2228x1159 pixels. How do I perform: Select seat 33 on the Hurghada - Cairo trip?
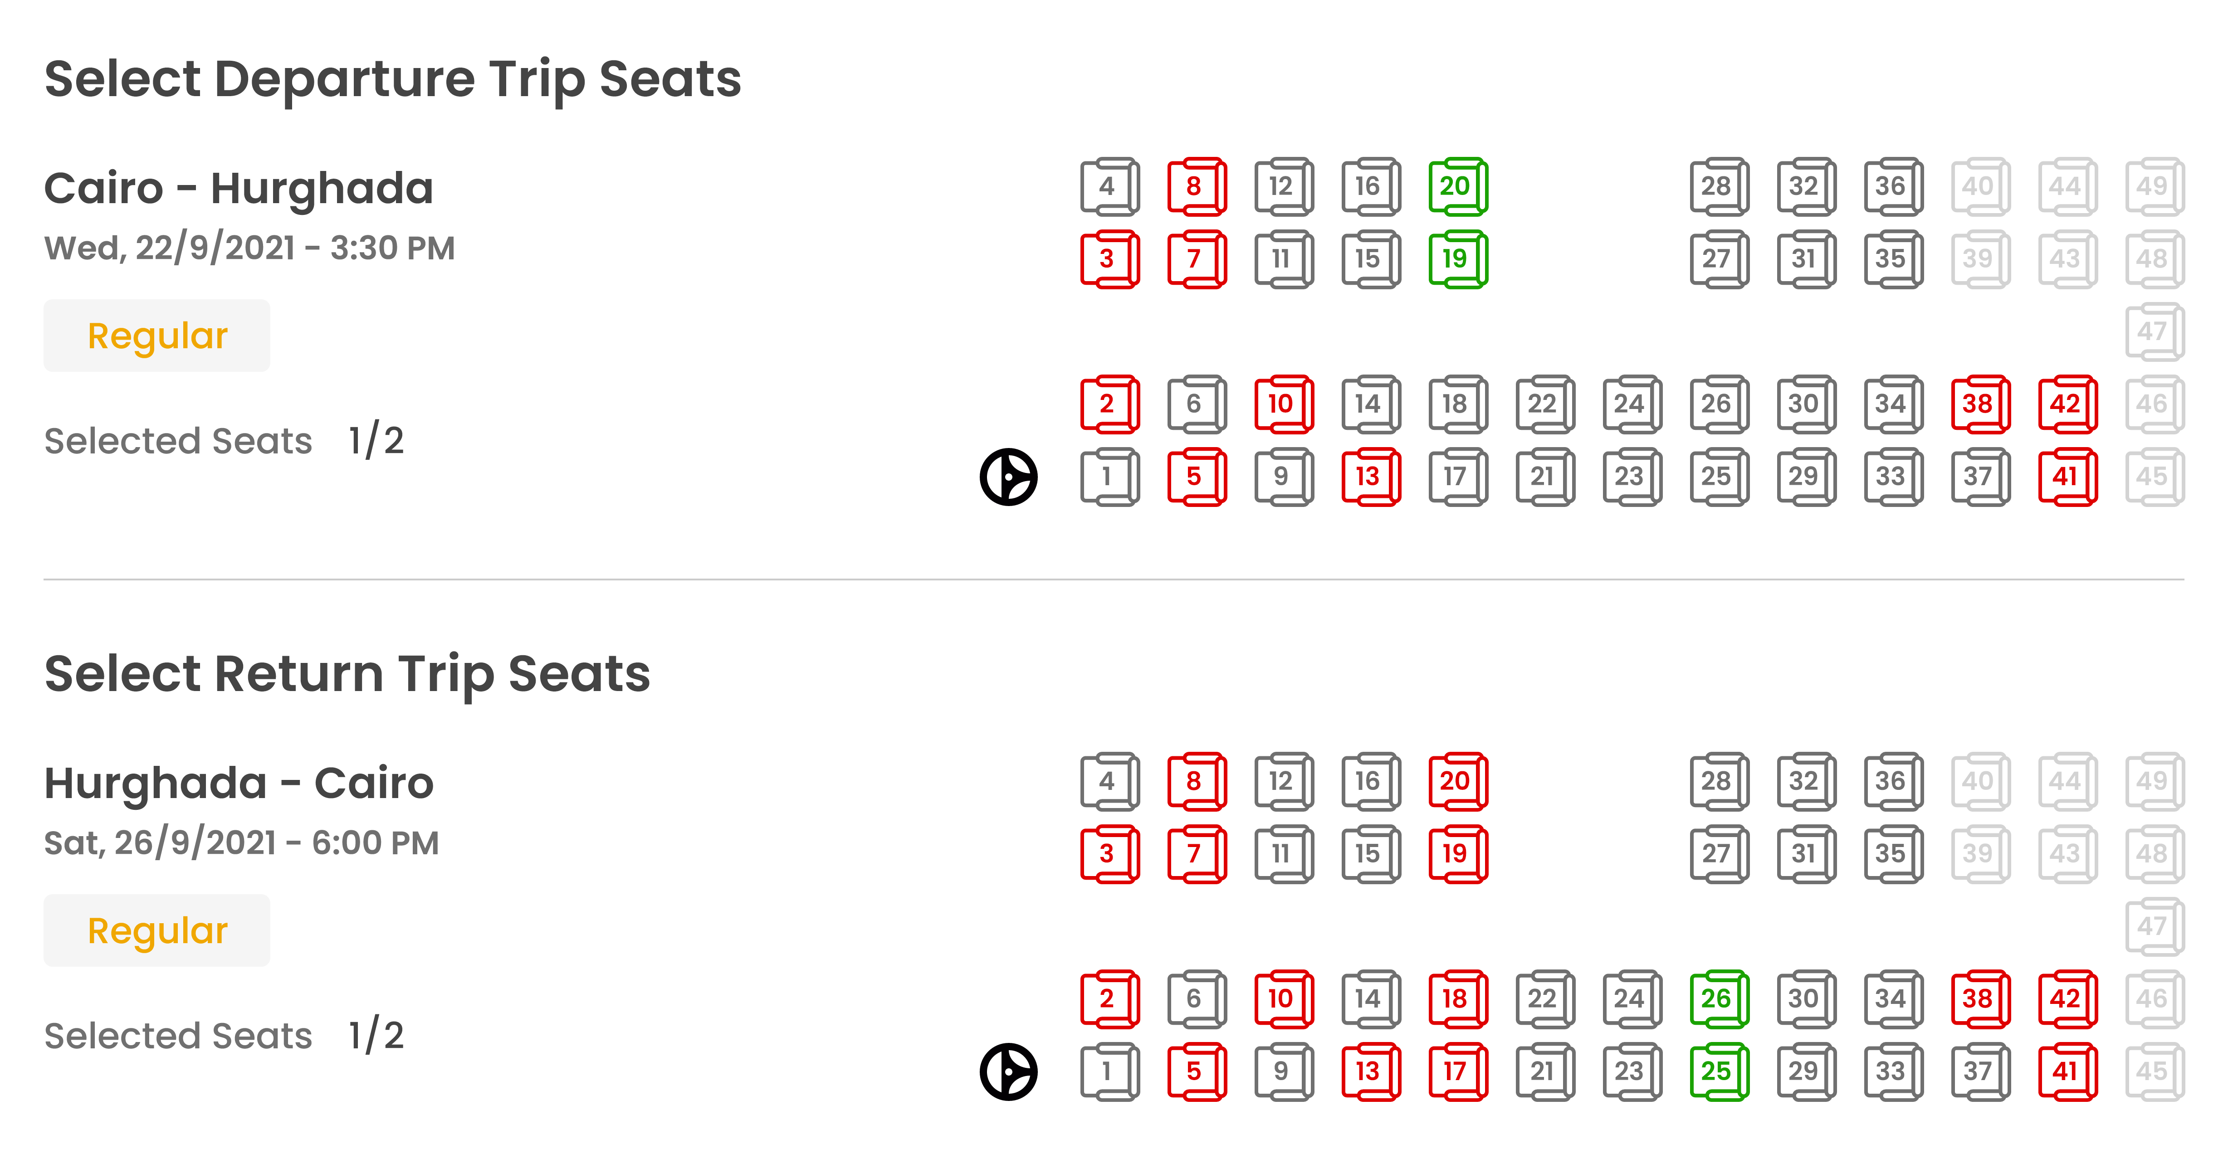point(1892,1071)
